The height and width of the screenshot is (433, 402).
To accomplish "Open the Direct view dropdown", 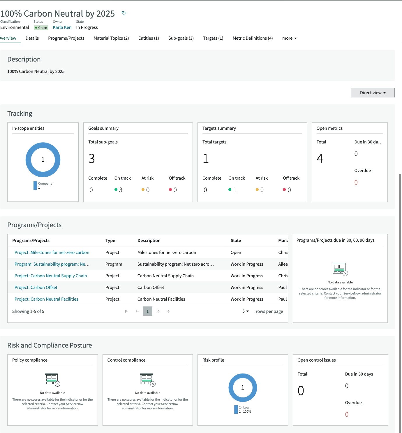I will coord(373,93).
